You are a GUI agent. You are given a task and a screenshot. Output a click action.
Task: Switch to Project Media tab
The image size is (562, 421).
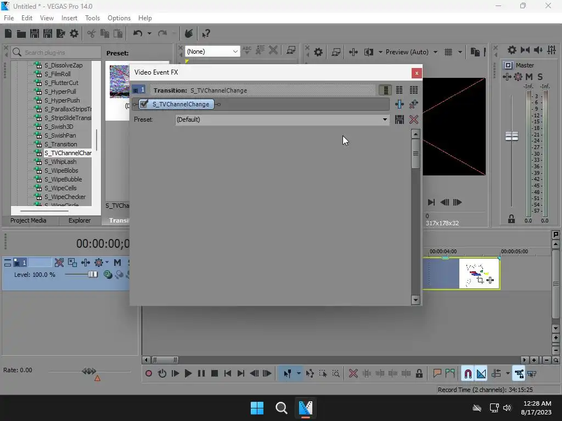pos(29,220)
